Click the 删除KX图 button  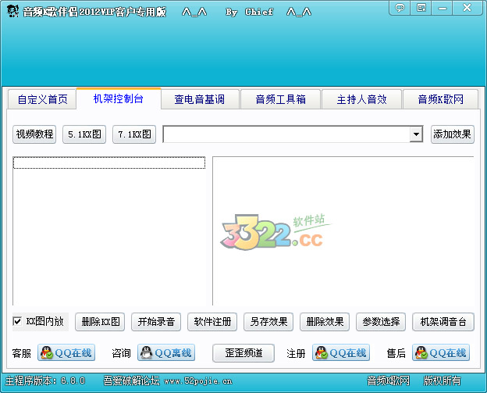pos(100,322)
